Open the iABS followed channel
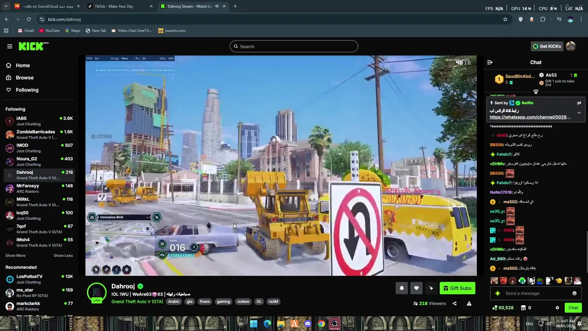Viewport: 588px width, 331px height. (39, 121)
